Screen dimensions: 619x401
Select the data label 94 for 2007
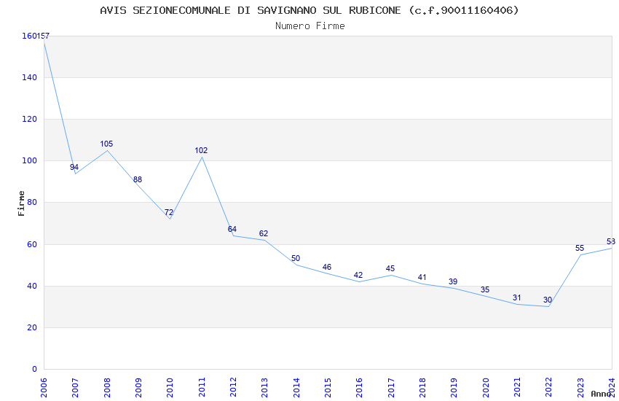coord(74,167)
